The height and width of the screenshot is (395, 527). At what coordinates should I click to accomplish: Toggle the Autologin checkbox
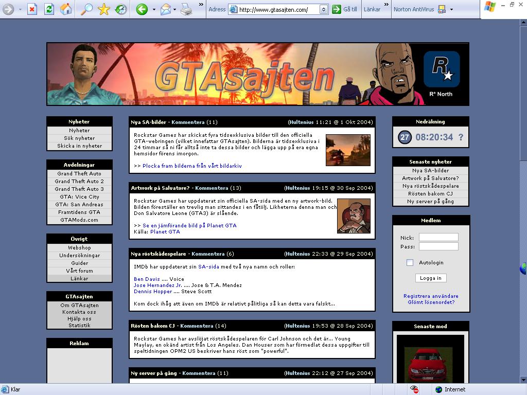410,263
